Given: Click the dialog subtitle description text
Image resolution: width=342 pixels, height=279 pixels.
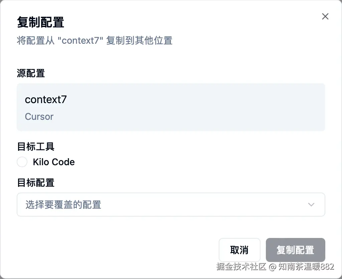Looking at the screenshot, I should point(95,41).
